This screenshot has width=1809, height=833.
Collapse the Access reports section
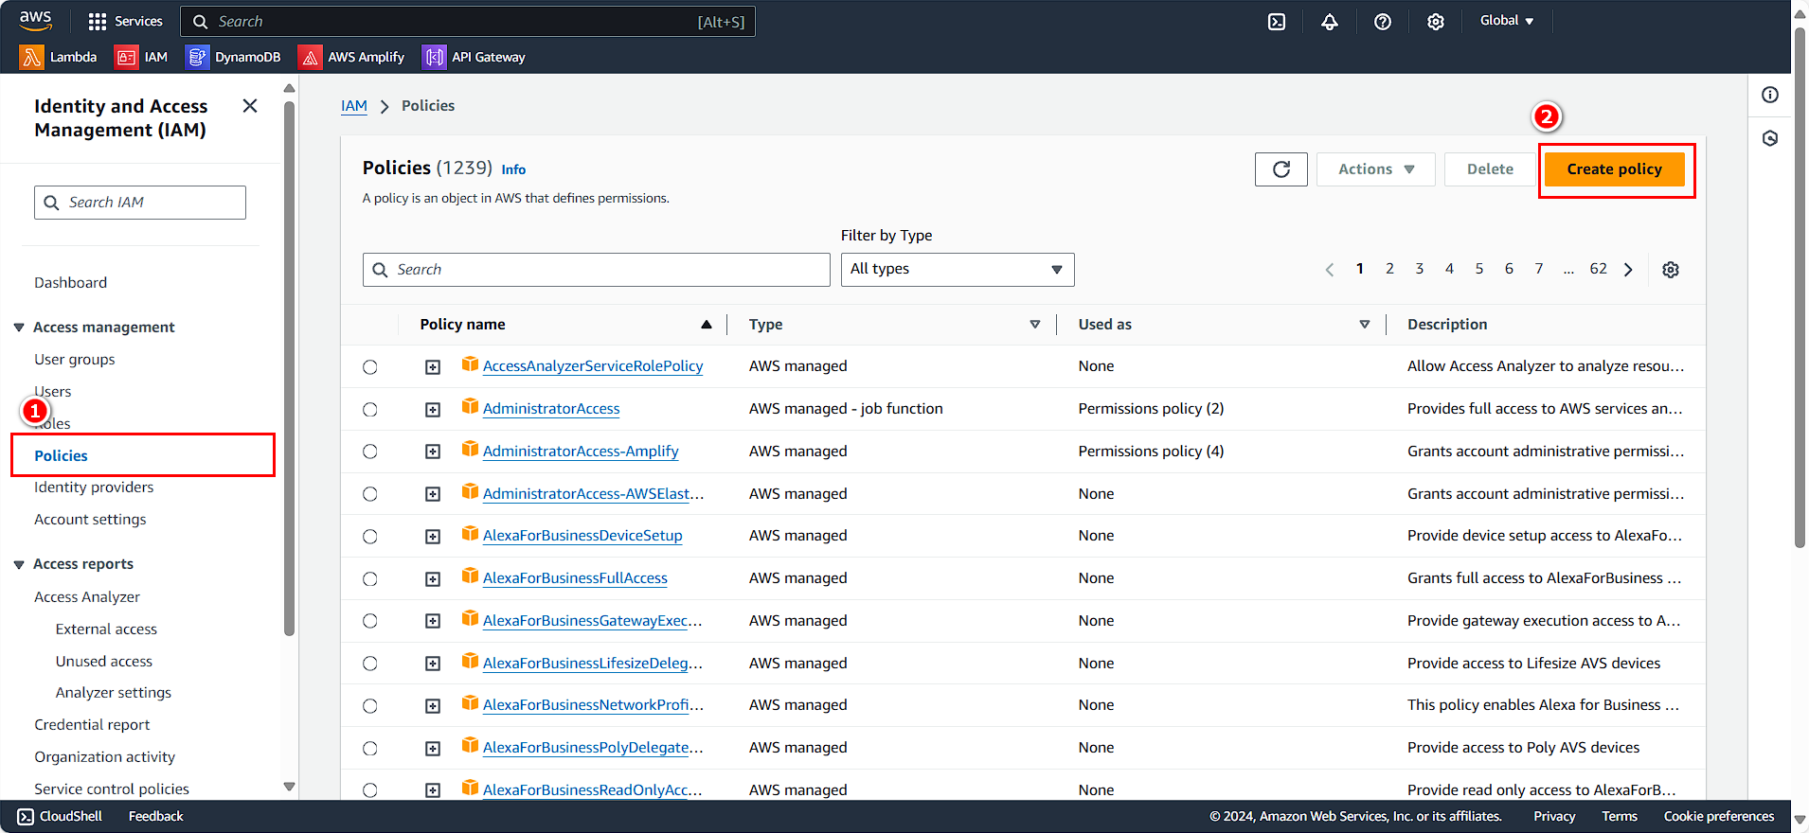(19, 565)
